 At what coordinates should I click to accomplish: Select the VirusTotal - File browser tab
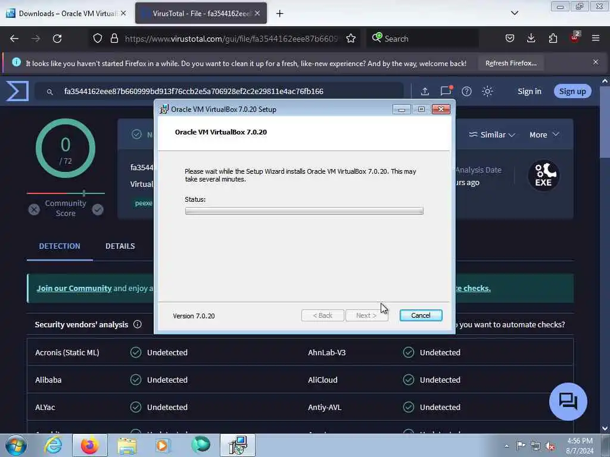[201, 13]
